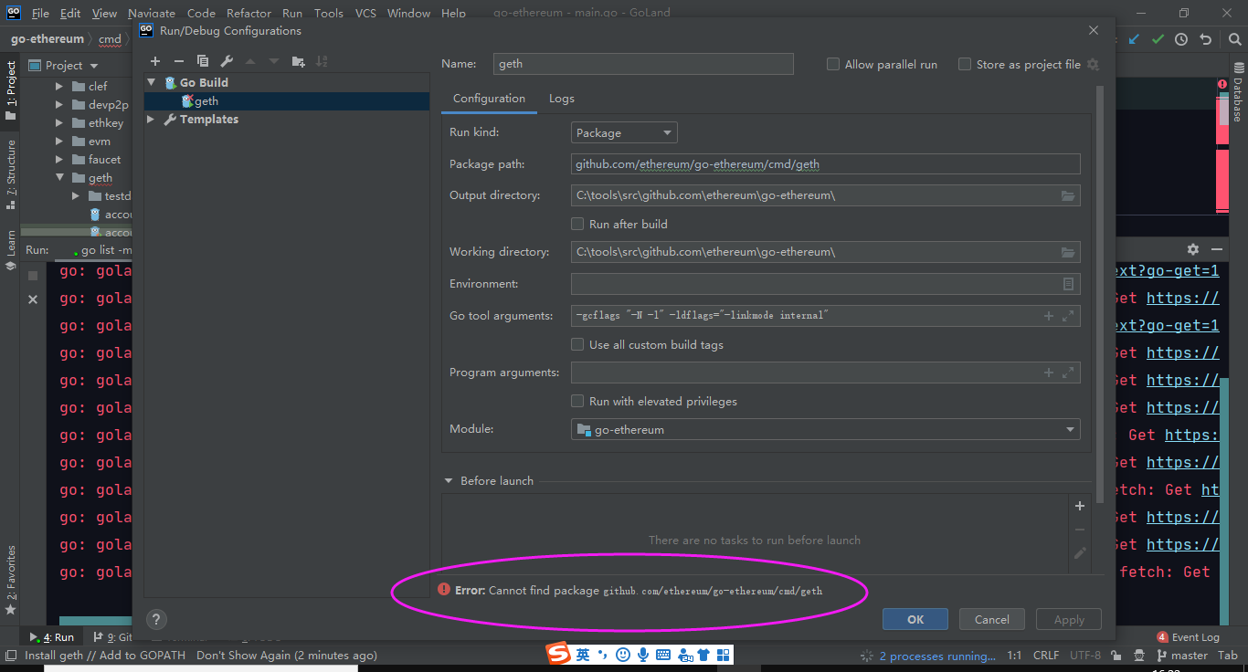Collapse the geth folder in Project tree

(x=59, y=178)
